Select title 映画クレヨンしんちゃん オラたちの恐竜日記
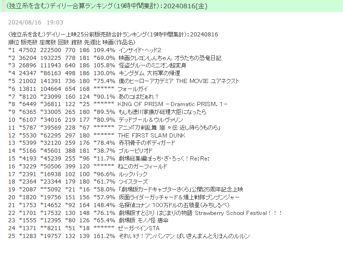Image resolution: width=343 pixels, height=268 pixels. [170, 58]
